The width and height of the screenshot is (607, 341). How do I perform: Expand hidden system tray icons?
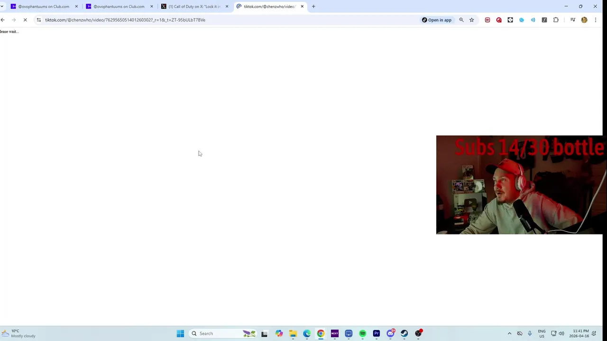[x=510, y=333]
